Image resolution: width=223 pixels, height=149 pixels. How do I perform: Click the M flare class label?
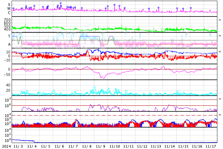pos(9,9)
